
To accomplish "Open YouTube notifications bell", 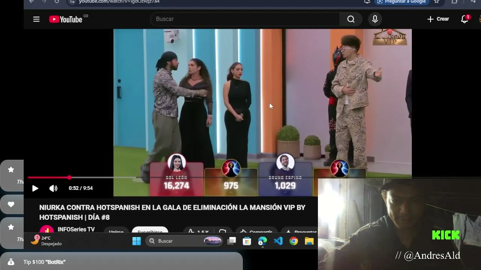I will (465, 19).
